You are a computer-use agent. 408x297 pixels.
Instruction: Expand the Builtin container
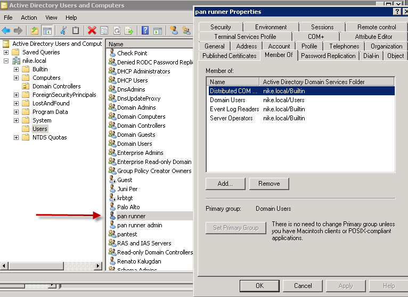point(16,69)
